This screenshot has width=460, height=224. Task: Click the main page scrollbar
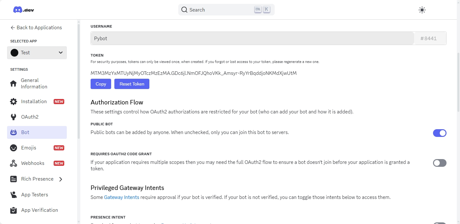pos(458,82)
